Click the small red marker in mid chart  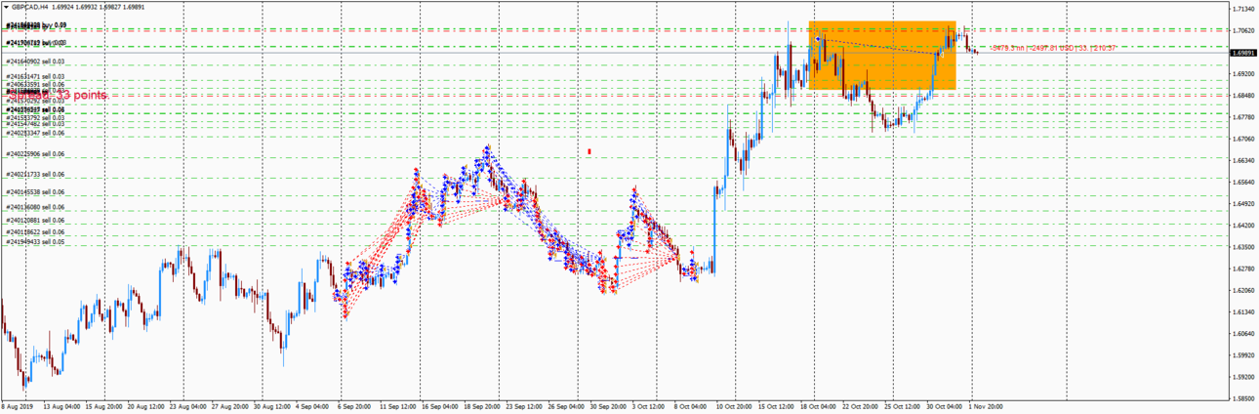tap(589, 151)
